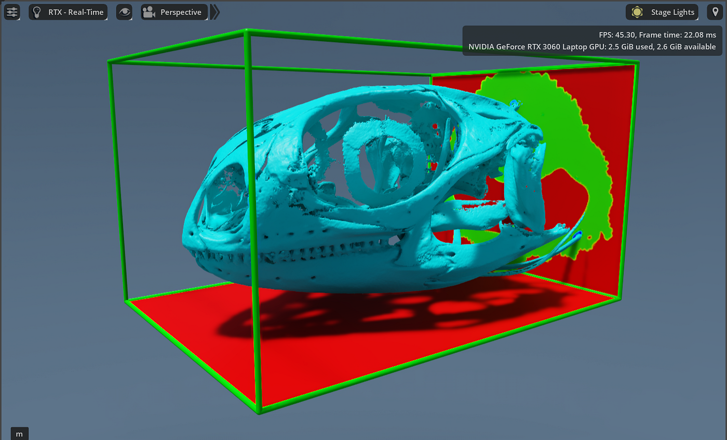Viewport: 727px width, 440px height.
Task: Click the m units label at bottom-left
Action: [x=19, y=433]
